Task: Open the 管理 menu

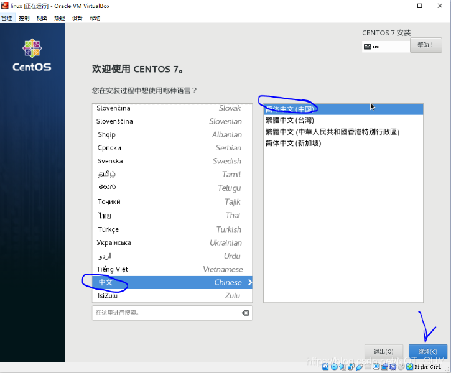Action: 7,18
